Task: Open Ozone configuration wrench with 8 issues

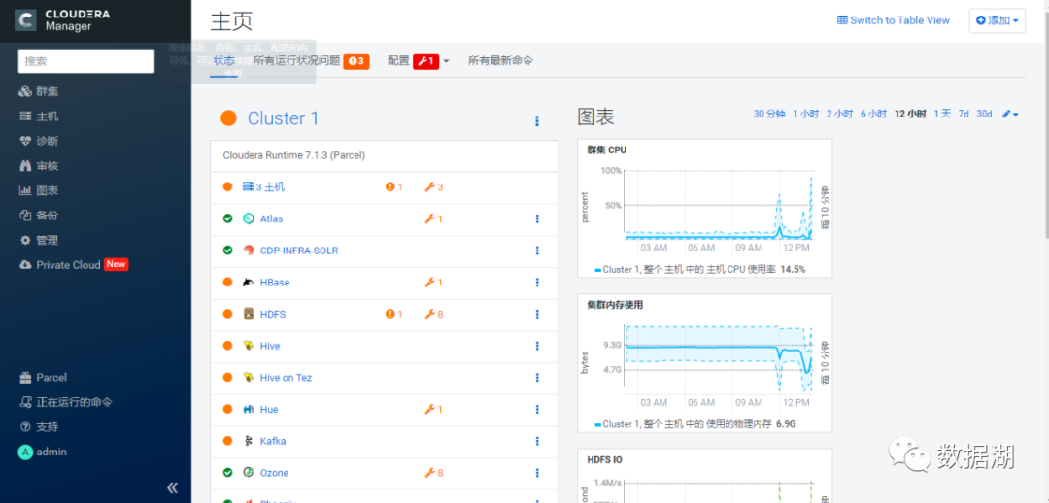Action: [x=433, y=473]
